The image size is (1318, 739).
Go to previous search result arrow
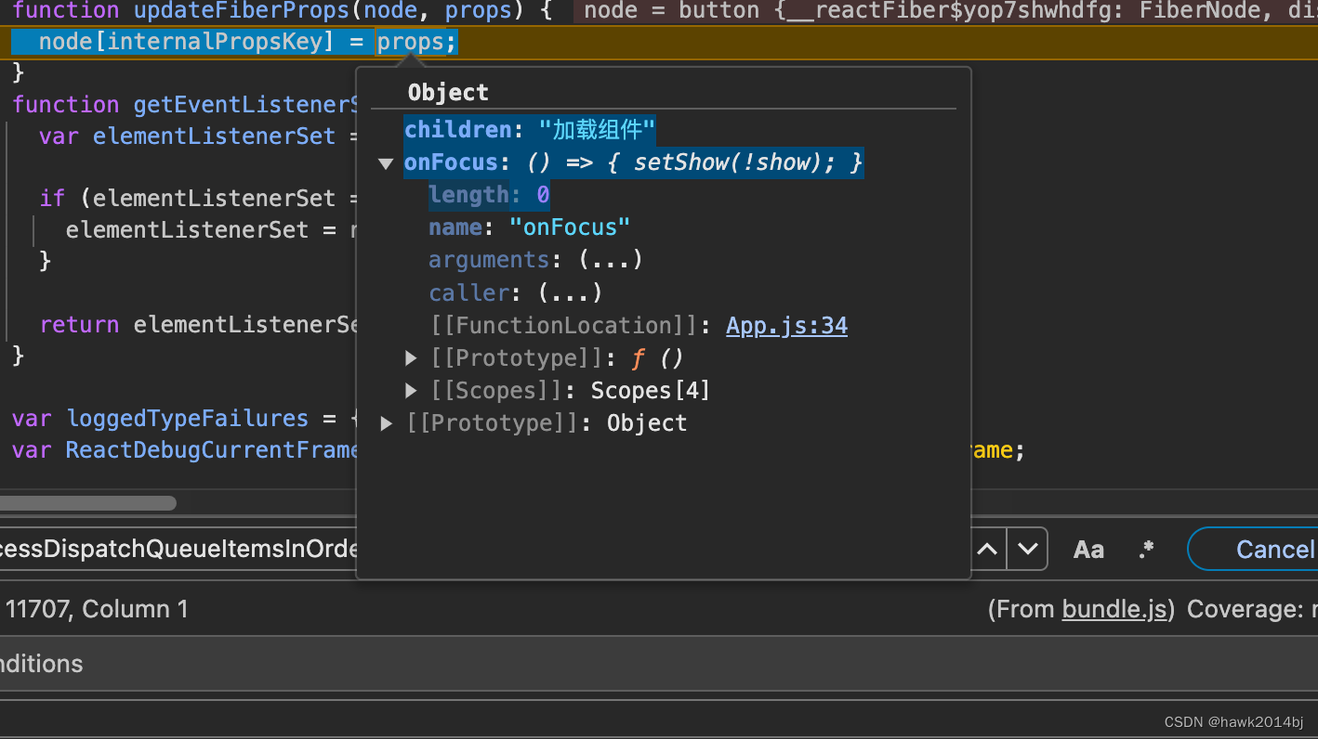[987, 549]
